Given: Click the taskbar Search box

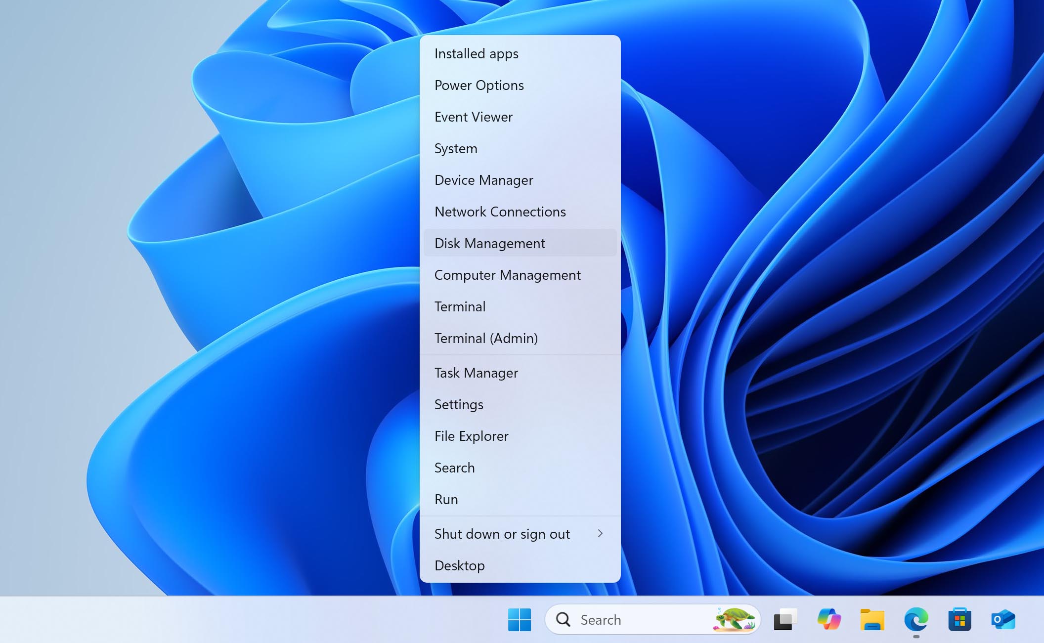Looking at the screenshot, I should tap(652, 619).
